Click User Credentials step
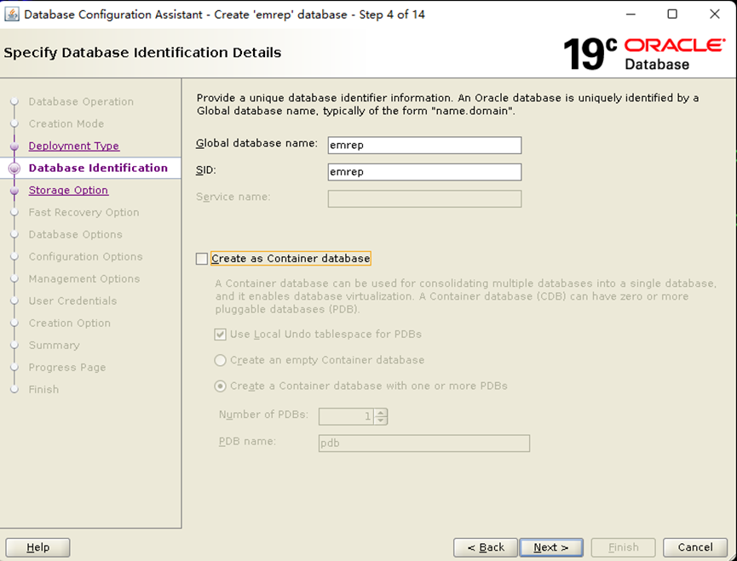This screenshot has width=737, height=561. (72, 301)
